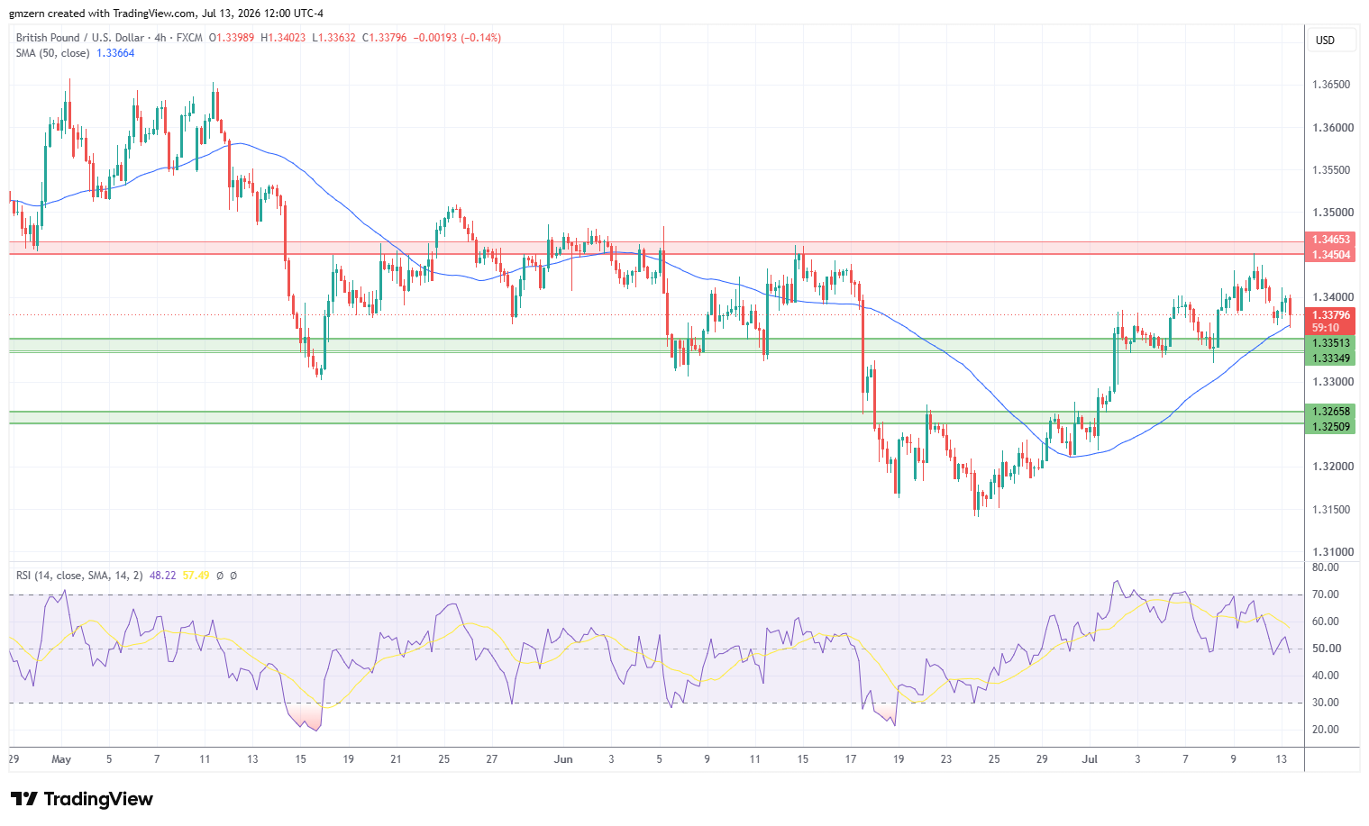Click the 20.00 RSI axis label

coord(1326,730)
